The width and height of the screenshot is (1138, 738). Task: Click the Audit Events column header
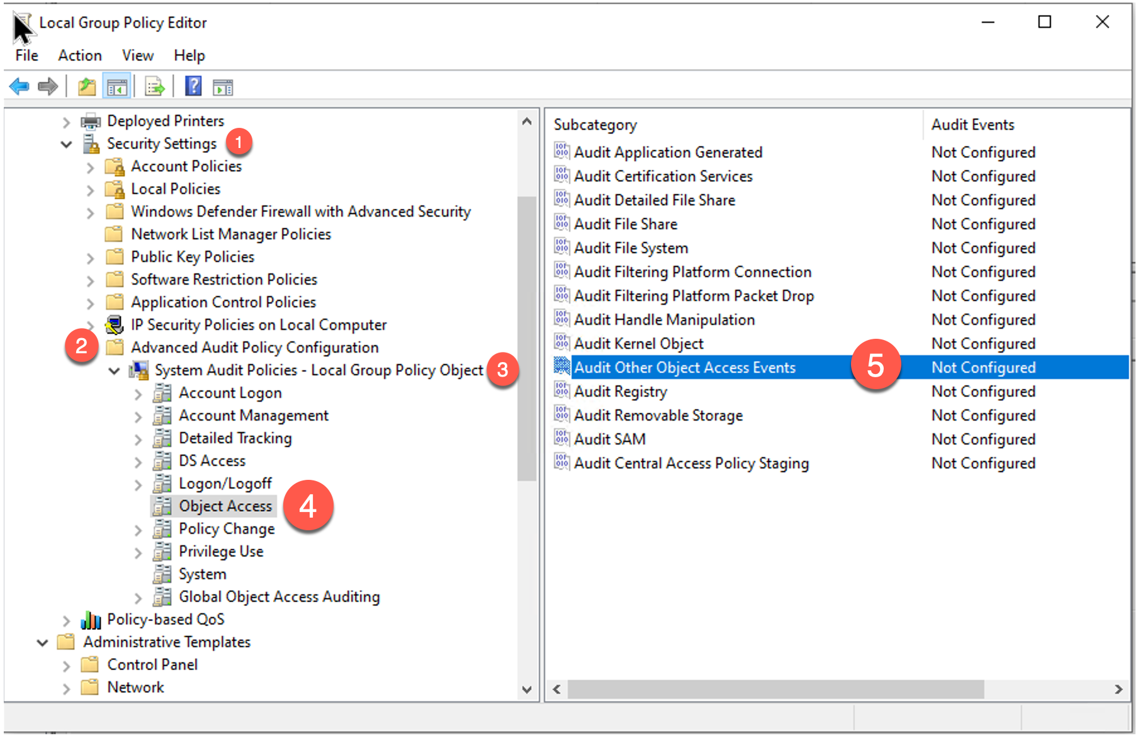pos(972,125)
